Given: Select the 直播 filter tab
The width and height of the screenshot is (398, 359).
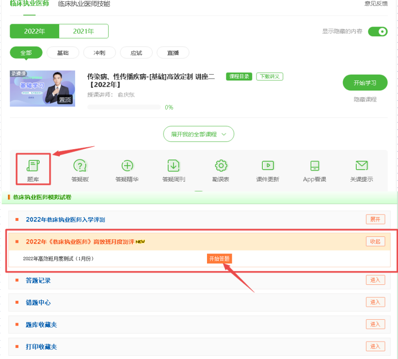Looking at the screenshot, I should click(173, 53).
